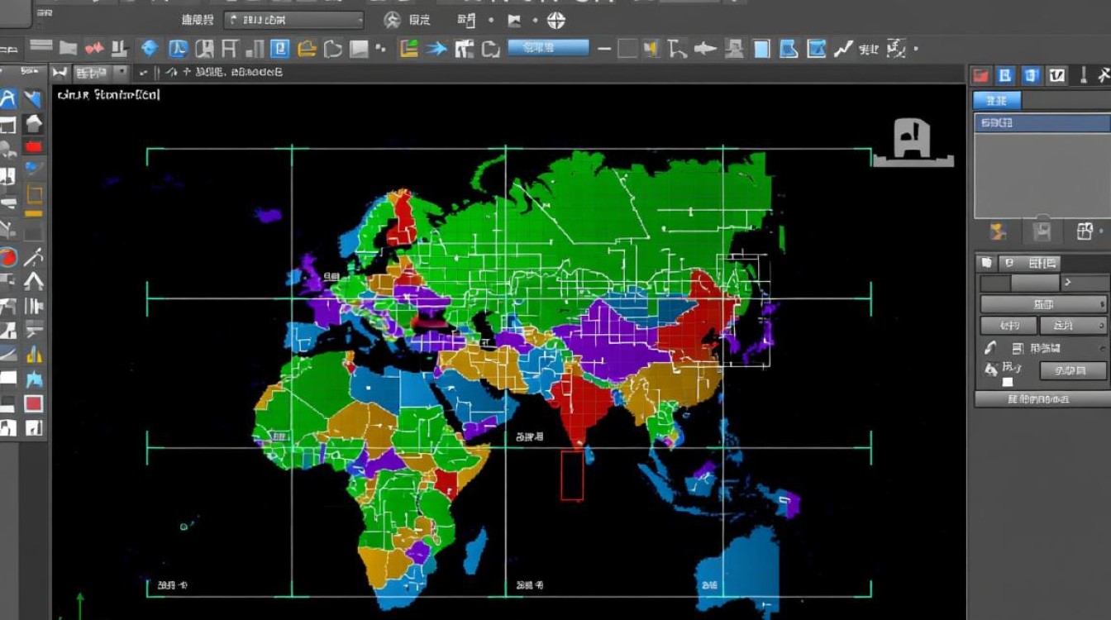
Task: Open the small dropdown arrow above the canvas
Action: (122, 73)
